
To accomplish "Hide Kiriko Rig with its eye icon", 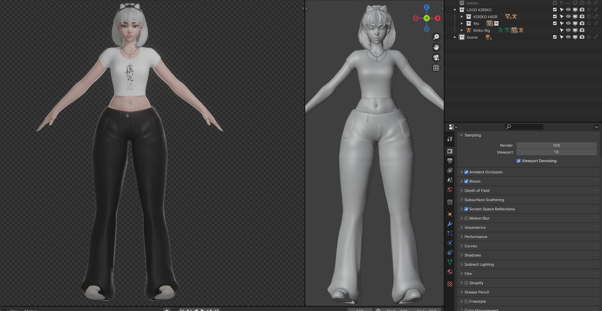I will pyautogui.click(x=568, y=30).
